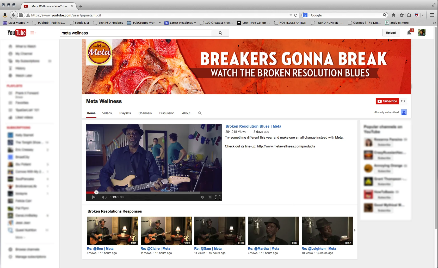Expand the PubGroupe Wor... bookmark folder
The image size is (438, 268).
pos(144,23)
